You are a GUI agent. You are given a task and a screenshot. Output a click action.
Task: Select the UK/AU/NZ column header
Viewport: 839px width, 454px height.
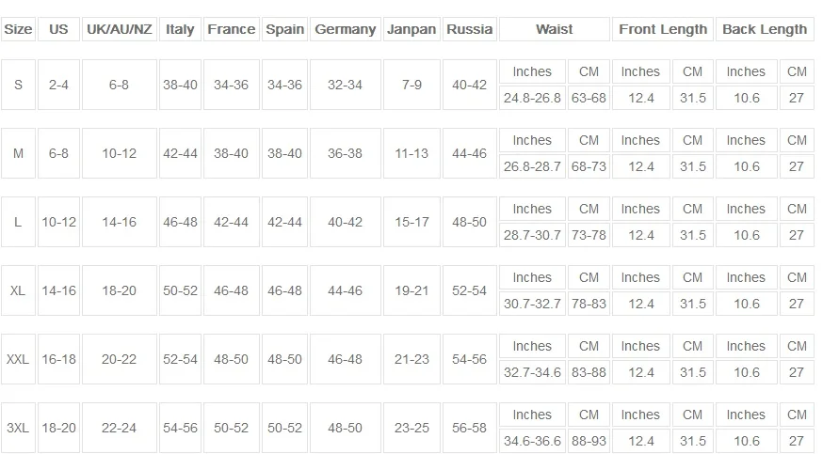[x=120, y=29]
